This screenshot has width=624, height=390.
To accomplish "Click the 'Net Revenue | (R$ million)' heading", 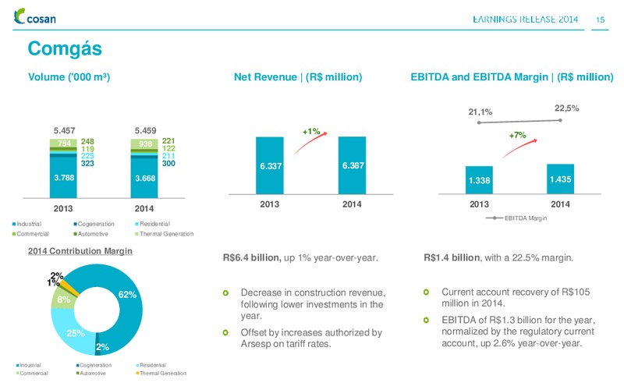I will click(298, 76).
